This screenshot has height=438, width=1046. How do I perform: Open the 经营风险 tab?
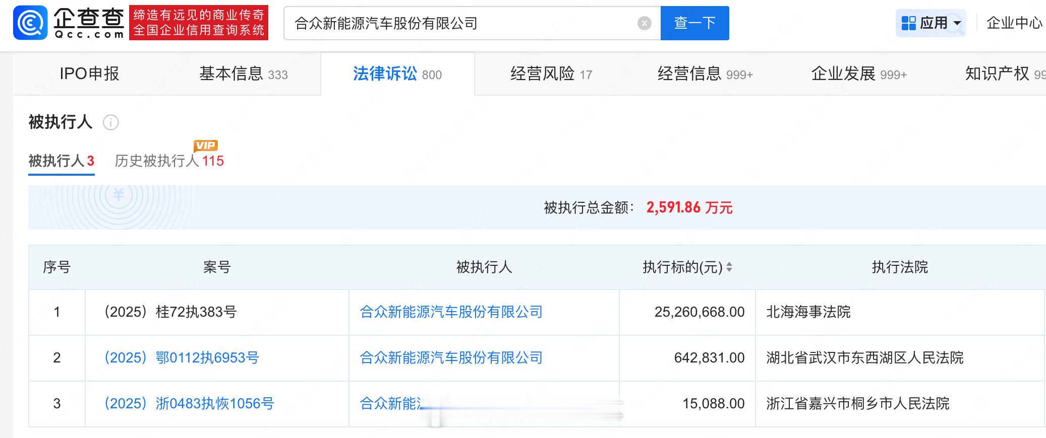click(551, 74)
